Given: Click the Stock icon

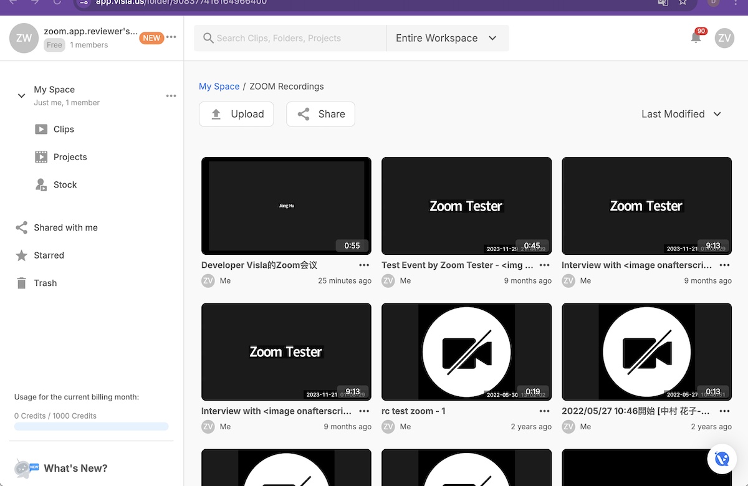Looking at the screenshot, I should click(x=41, y=184).
